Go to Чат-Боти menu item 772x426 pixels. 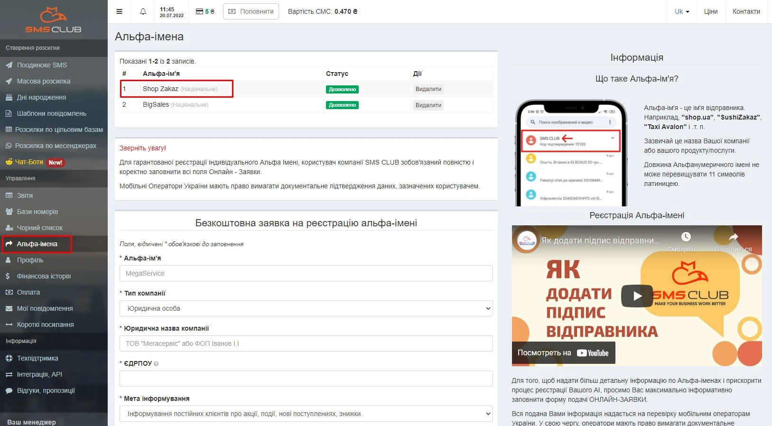29,162
